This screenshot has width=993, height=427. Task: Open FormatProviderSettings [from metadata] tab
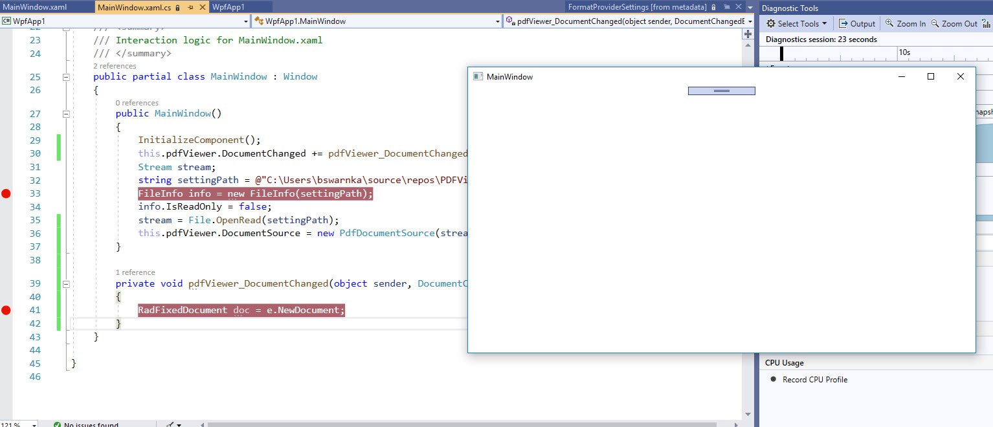click(637, 7)
